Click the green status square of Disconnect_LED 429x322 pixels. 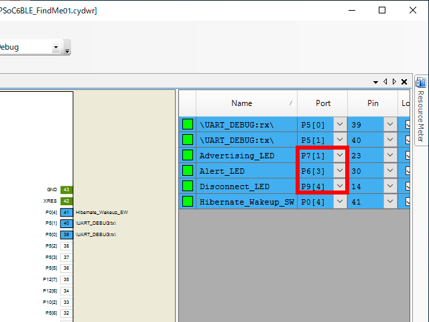click(x=188, y=186)
